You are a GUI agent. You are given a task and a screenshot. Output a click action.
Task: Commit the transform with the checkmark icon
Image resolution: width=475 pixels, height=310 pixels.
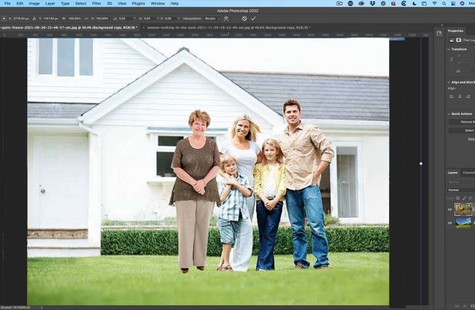click(x=253, y=19)
